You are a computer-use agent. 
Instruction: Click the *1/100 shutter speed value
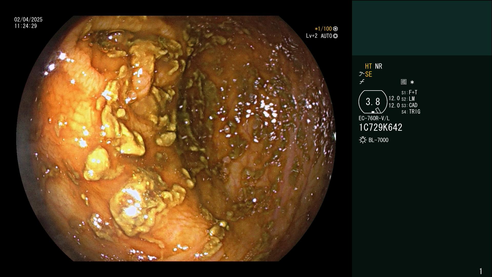[323, 29]
